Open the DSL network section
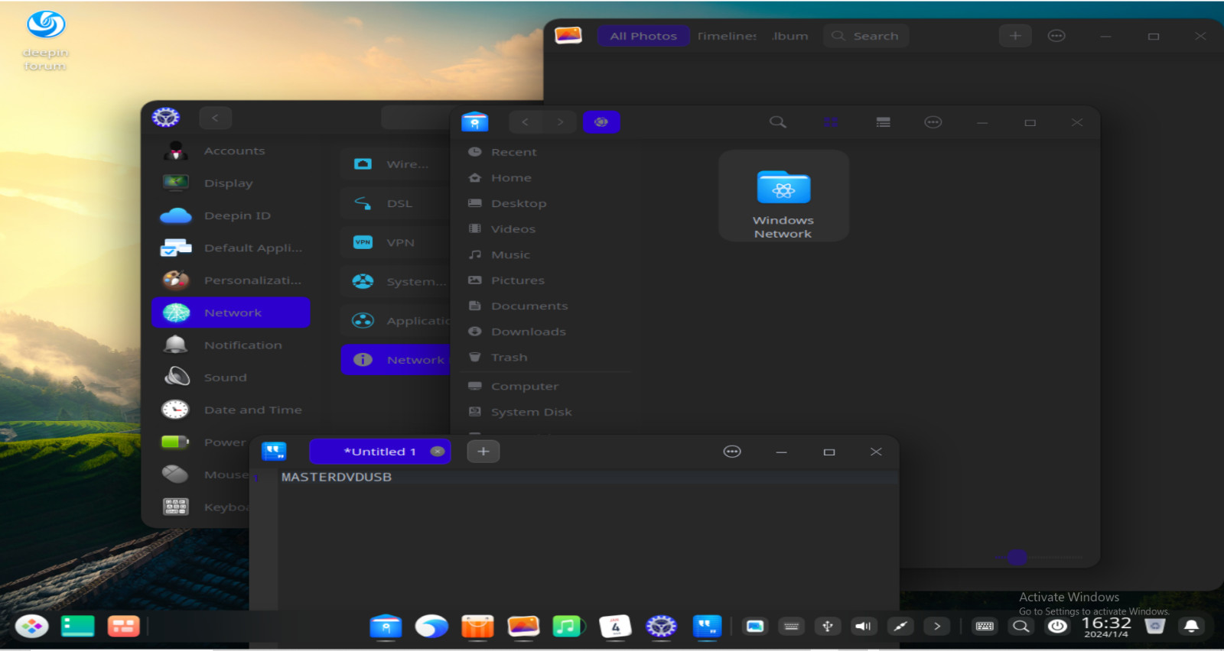The image size is (1224, 651). click(x=396, y=203)
